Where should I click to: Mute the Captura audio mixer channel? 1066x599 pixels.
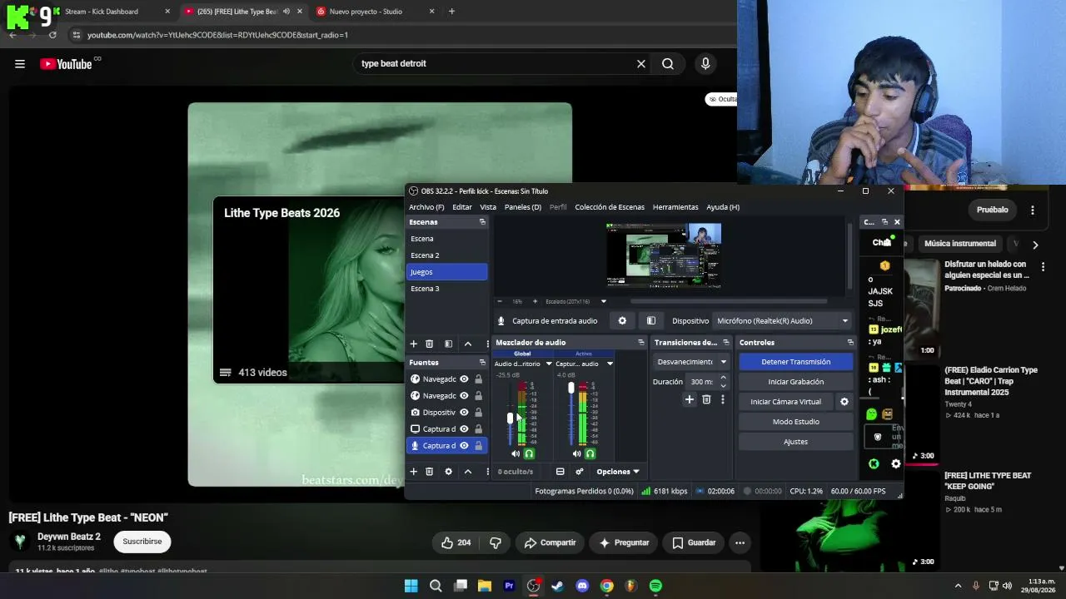576,454
